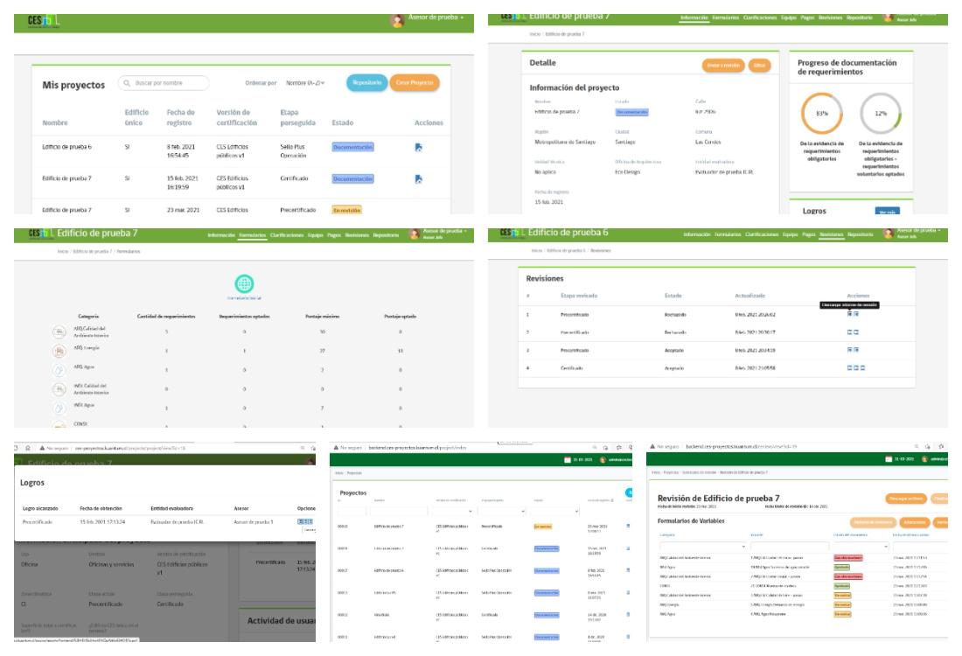Viewport: 962px width, 656px height.
Task: Click the Crear Proyecto button
Action: pos(415,82)
